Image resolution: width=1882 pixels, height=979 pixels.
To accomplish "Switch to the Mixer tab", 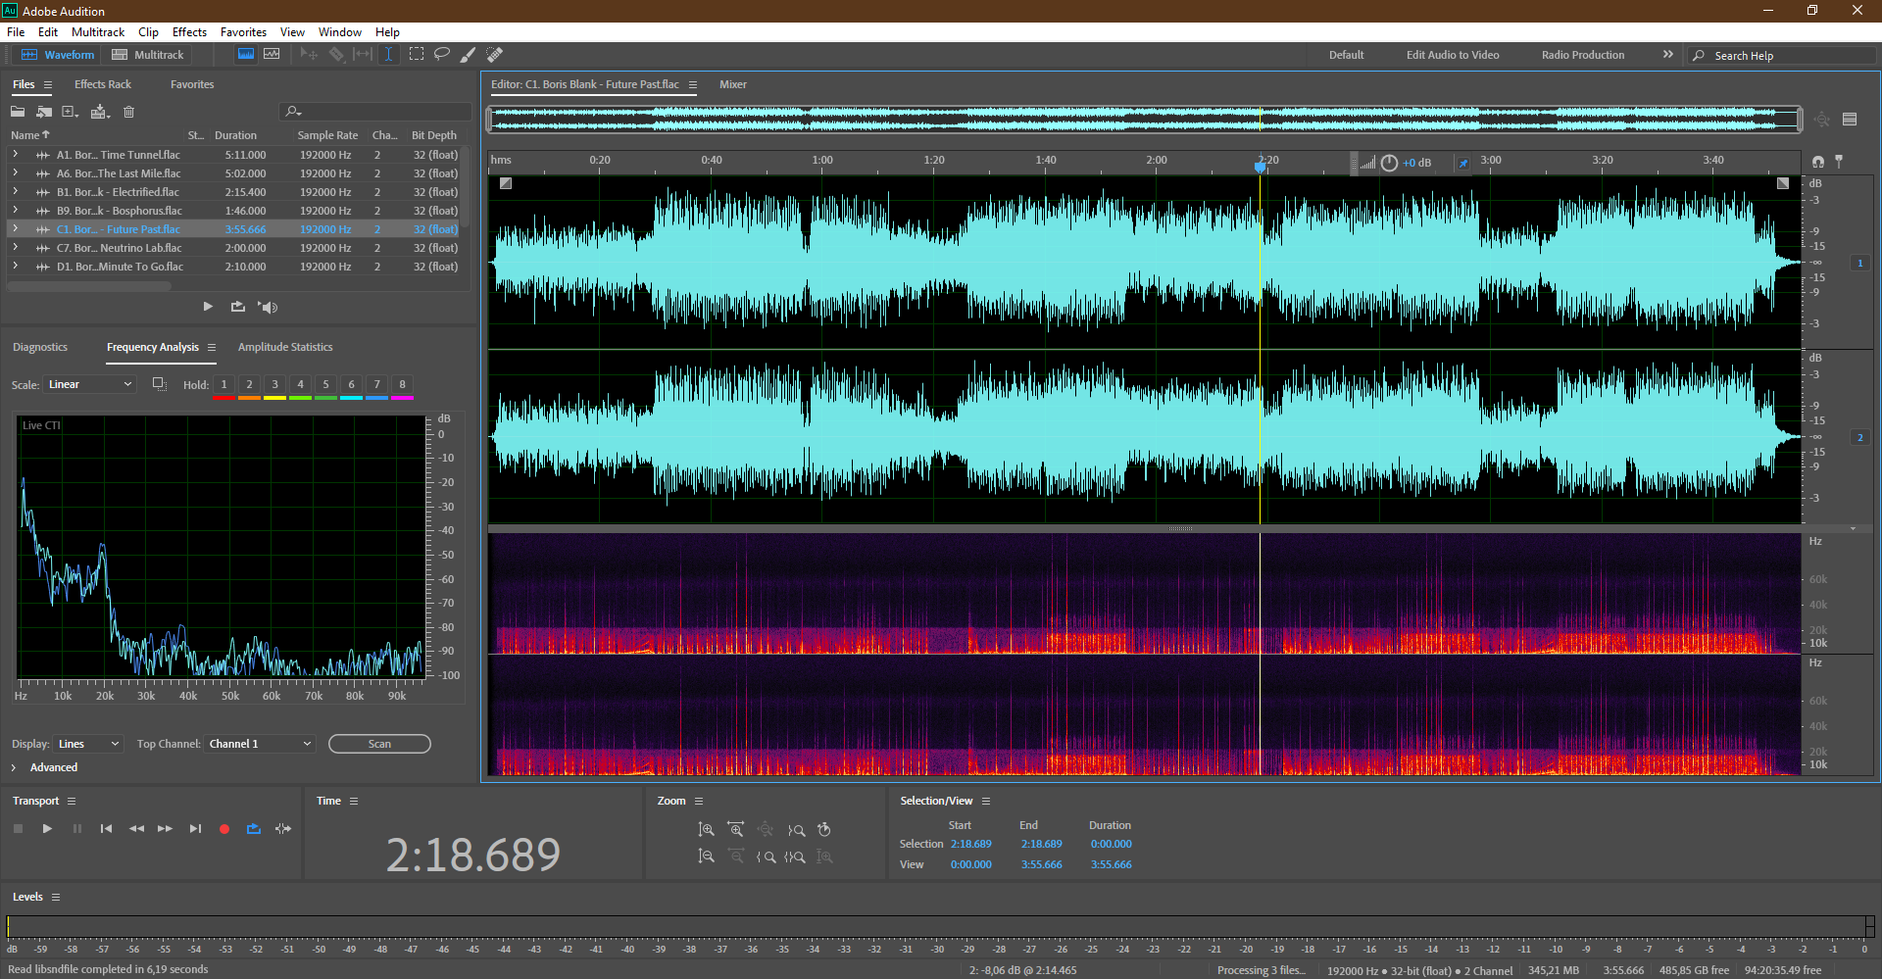I will (x=733, y=84).
